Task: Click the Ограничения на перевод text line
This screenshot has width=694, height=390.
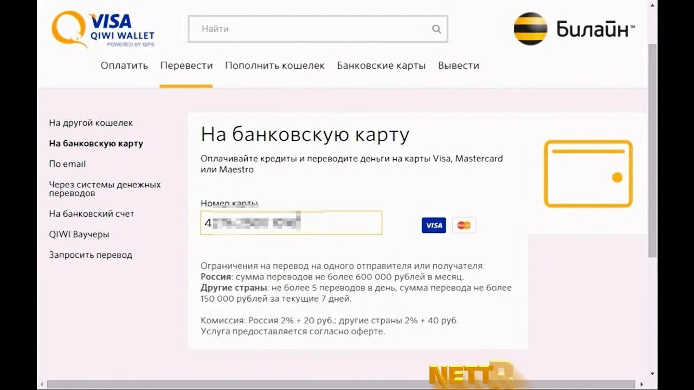Action: tap(343, 266)
